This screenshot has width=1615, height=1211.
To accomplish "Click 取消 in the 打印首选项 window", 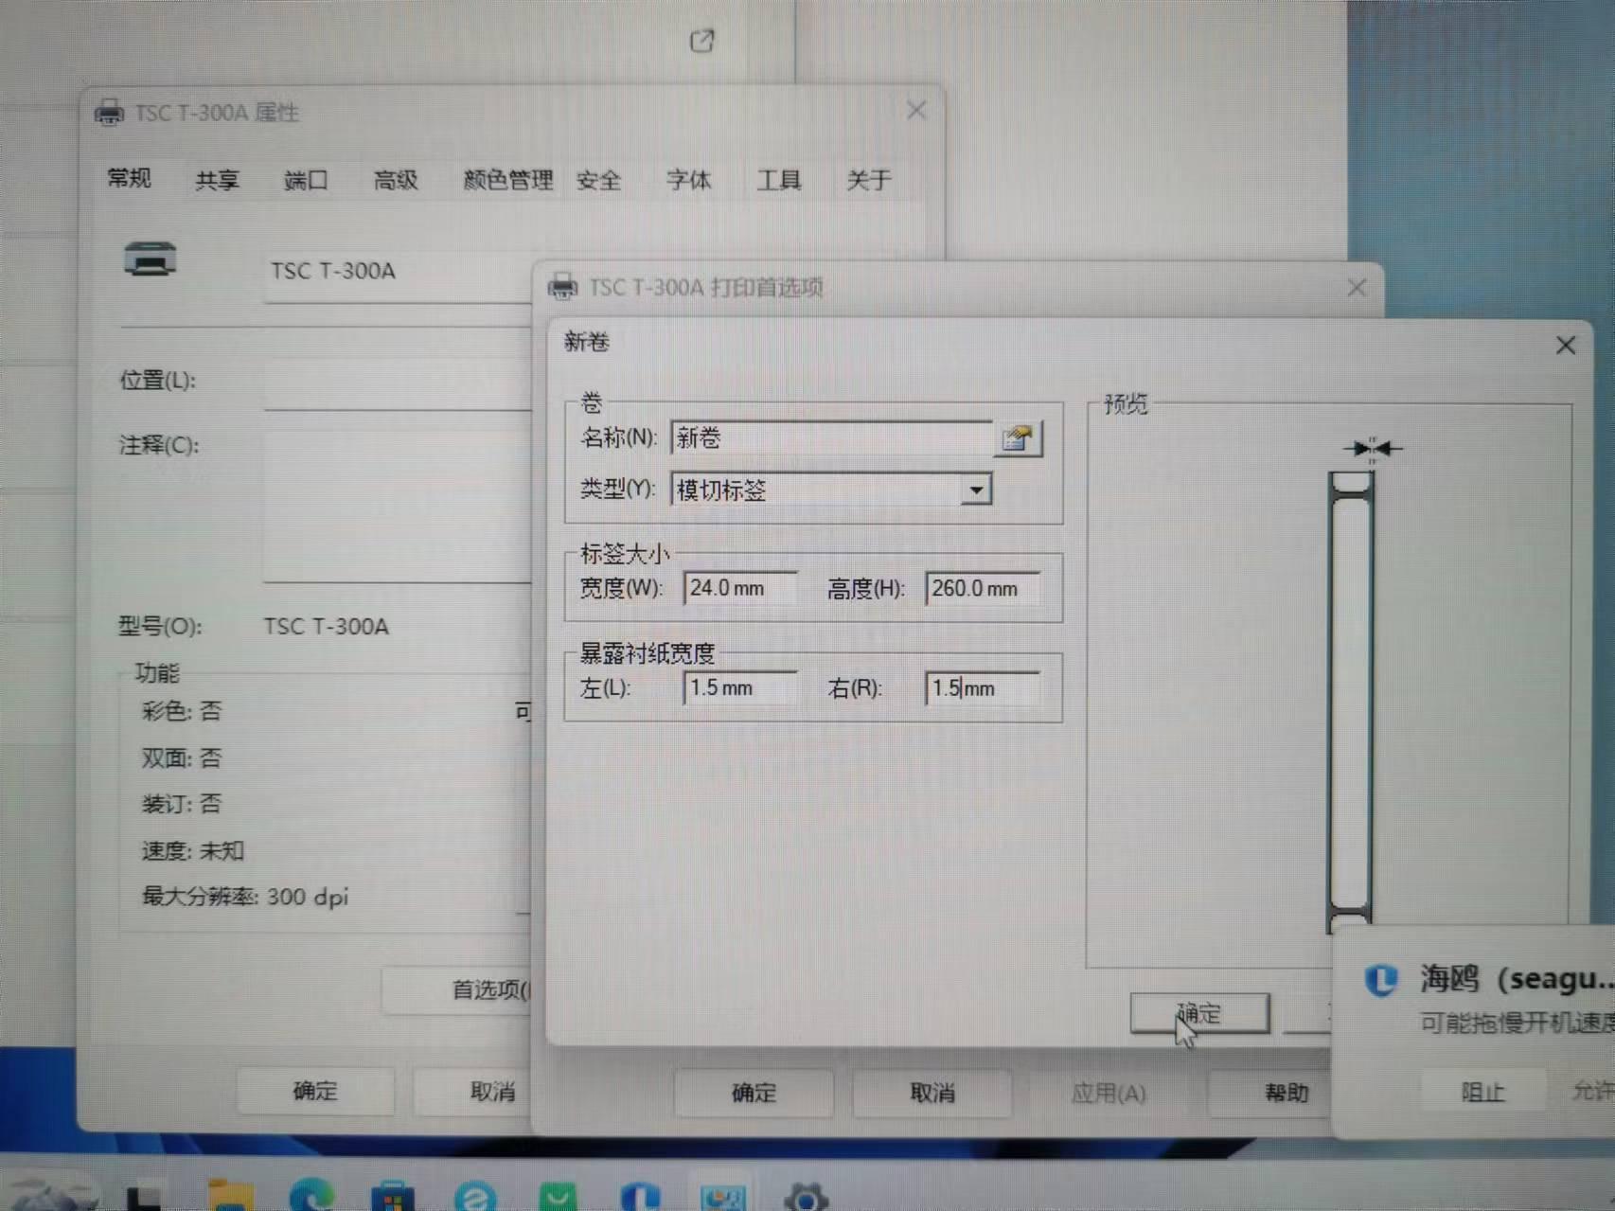I will 932,1093.
